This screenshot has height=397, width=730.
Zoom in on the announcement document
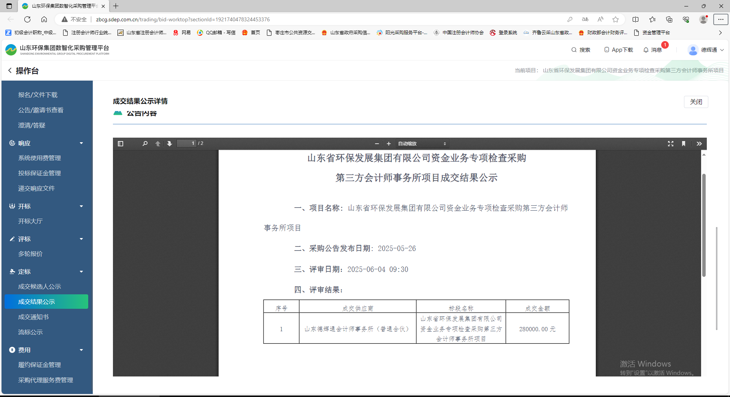(389, 144)
